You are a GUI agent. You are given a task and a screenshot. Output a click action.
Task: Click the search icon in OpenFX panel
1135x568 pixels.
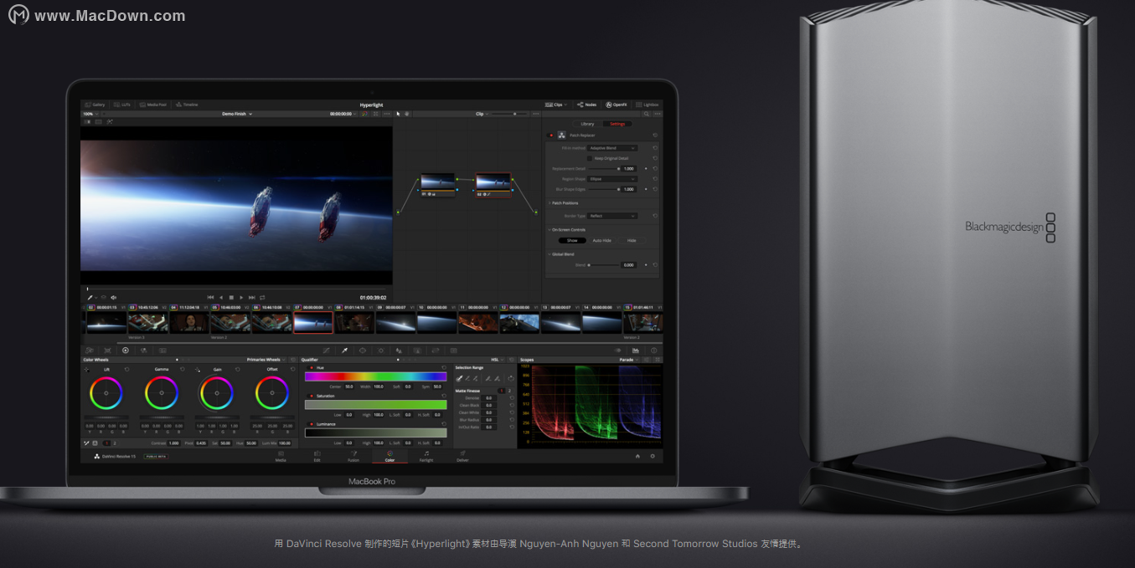(647, 114)
